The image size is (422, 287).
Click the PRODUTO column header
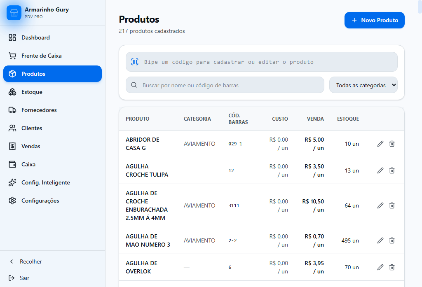(138, 119)
